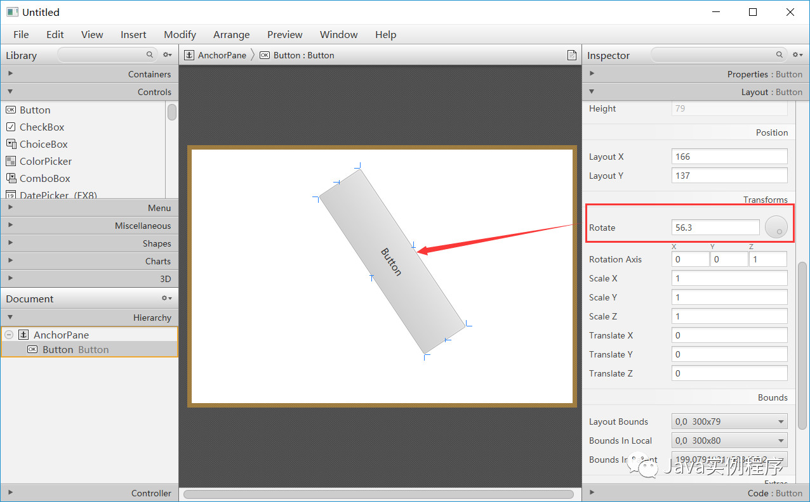This screenshot has height=502, width=810.
Task: Click the AnchorPane breadcrumb icon
Action: (189, 55)
